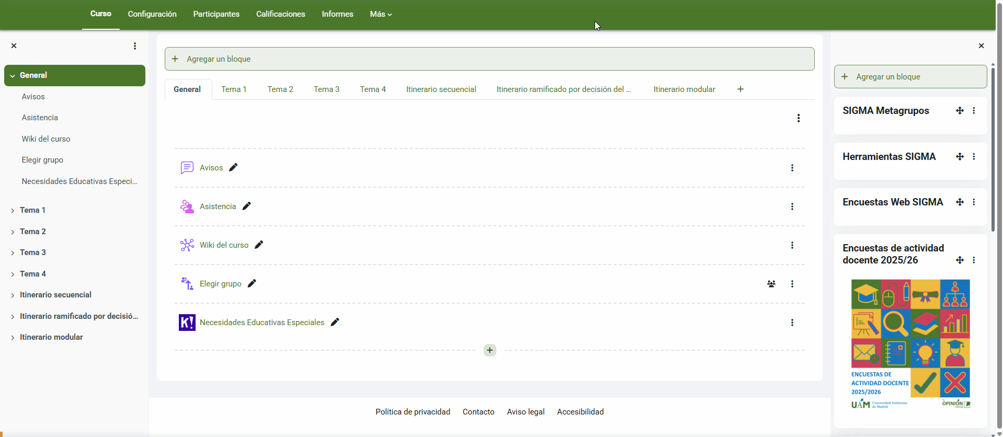Click the pencil edit icon next to Avisos
Image resolution: width=1003 pixels, height=437 pixels.
click(233, 167)
